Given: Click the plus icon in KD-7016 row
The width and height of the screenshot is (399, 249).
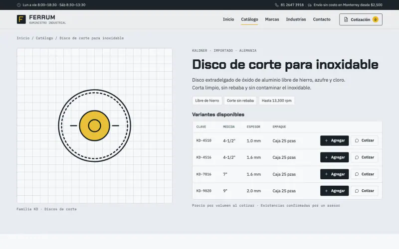Looking at the screenshot, I should click(326, 174).
